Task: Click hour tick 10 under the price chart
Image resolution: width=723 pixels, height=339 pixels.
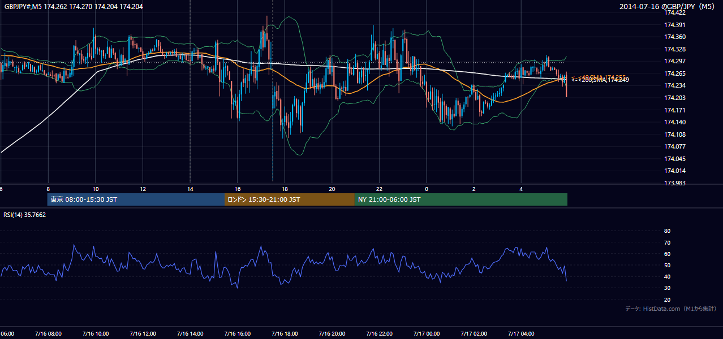Action: pos(95,189)
